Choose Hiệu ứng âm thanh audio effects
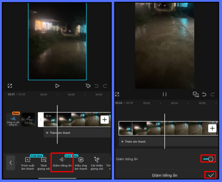 [81, 163]
